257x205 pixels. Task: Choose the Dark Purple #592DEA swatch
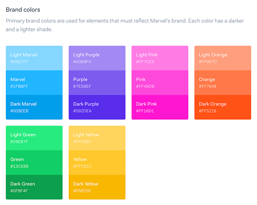97,107
